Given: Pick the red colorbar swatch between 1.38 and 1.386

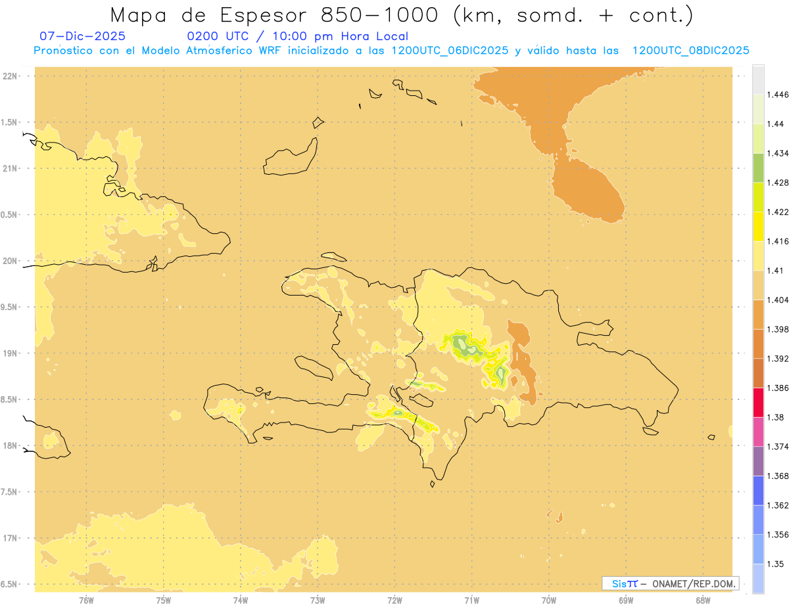Looking at the screenshot, I should pyautogui.click(x=758, y=402).
